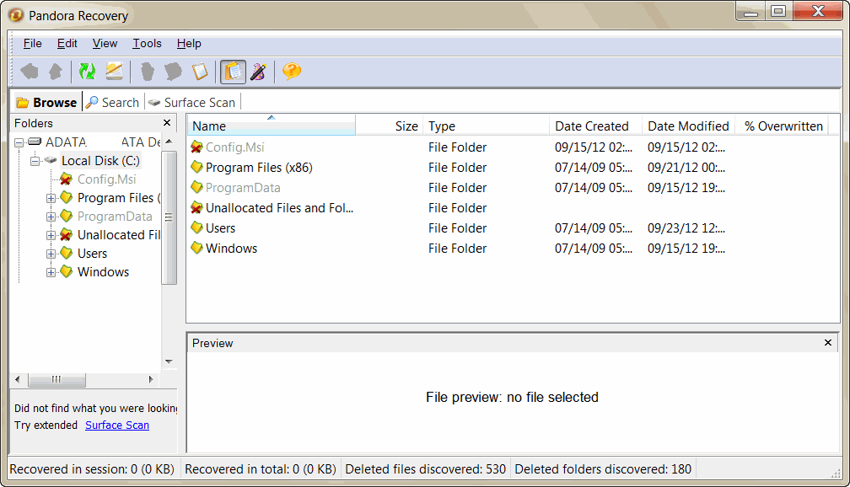Open the notepad Properties toolbar icon

click(200, 72)
